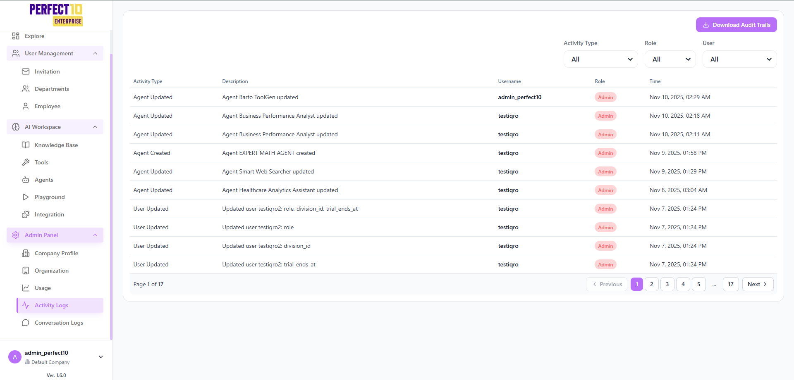Click 'Agent EXPERT MATH AGENT created' description
Viewport: 794px width, 380px height.
(x=268, y=153)
